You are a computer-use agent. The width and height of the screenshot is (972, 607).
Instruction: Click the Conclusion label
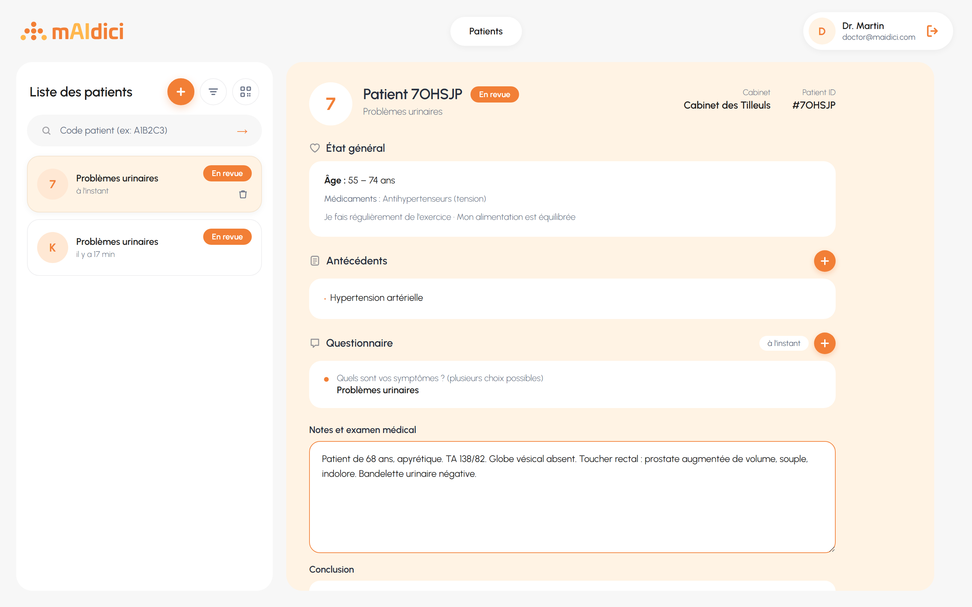[x=331, y=569]
